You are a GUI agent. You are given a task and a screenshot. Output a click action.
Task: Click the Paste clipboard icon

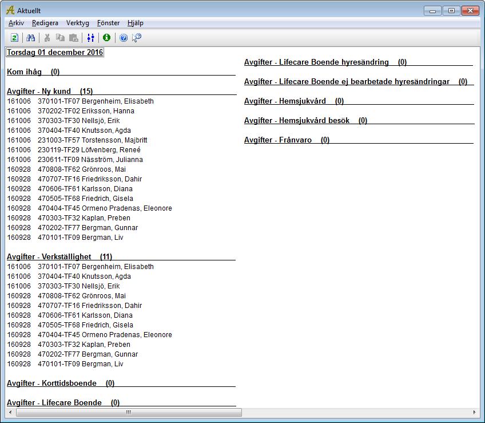click(74, 38)
